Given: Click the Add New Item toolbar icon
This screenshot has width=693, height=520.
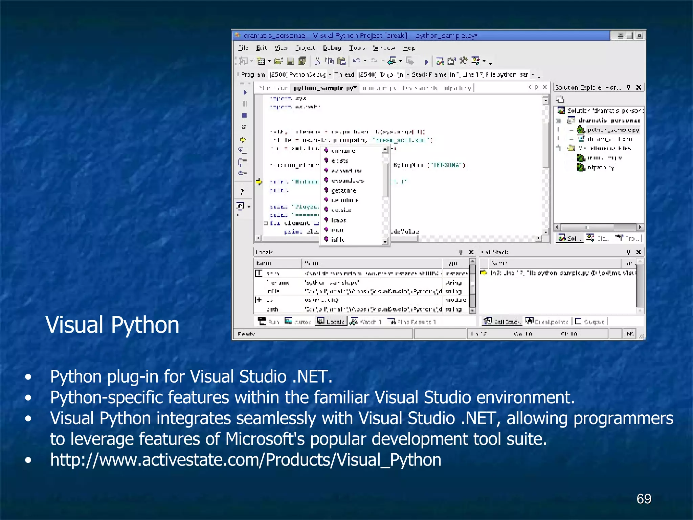Looking at the screenshot, I should [261, 61].
